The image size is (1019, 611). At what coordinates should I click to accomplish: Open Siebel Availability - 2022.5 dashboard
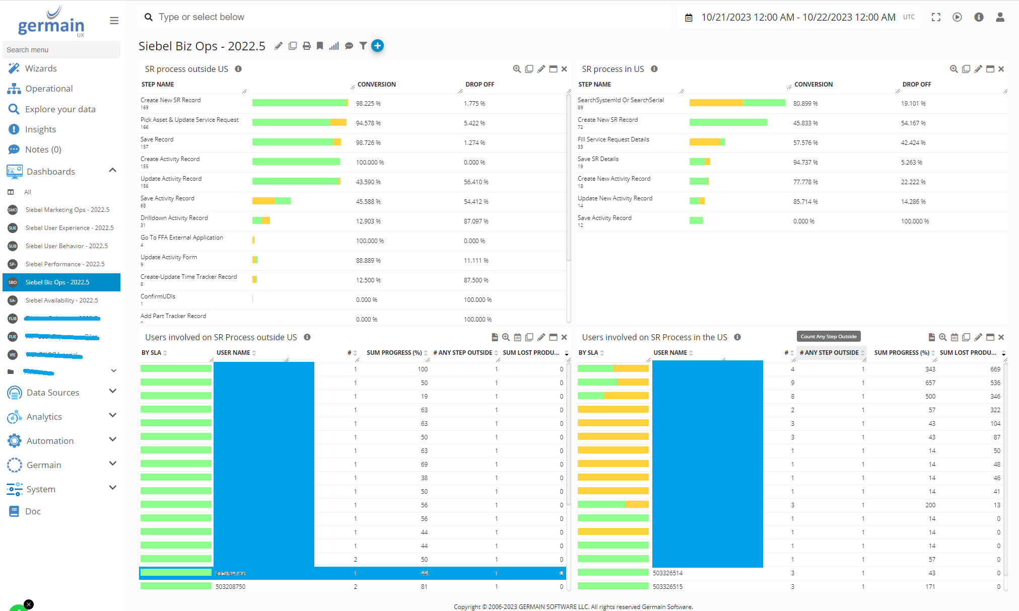click(61, 300)
